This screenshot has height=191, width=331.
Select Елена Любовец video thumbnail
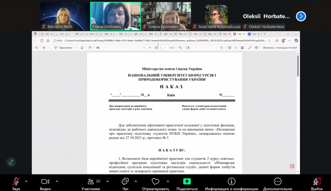[x=115, y=16]
